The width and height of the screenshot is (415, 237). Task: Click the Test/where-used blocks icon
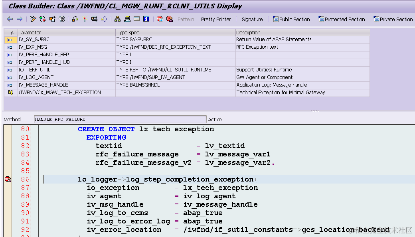pos(75,19)
